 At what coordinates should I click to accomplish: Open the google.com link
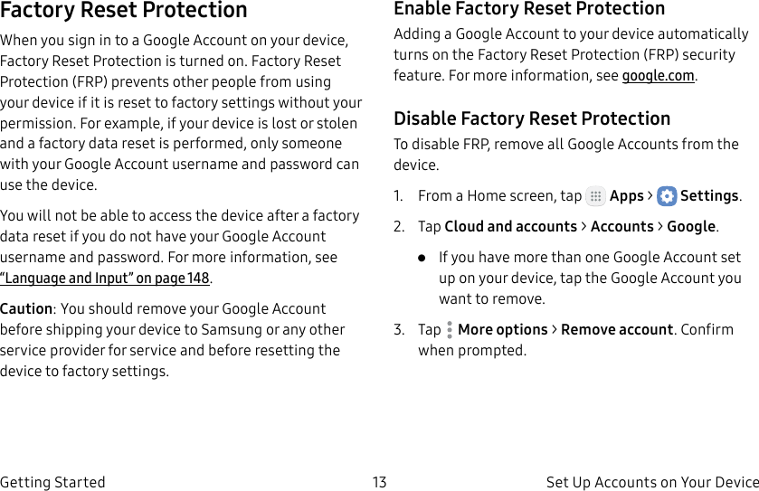pyautogui.click(x=658, y=76)
